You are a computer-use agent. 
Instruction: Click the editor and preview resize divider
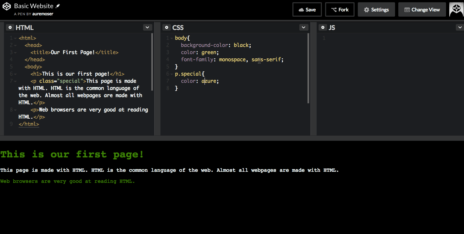click(232, 138)
